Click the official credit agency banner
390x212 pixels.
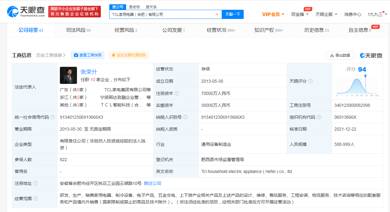75,12
